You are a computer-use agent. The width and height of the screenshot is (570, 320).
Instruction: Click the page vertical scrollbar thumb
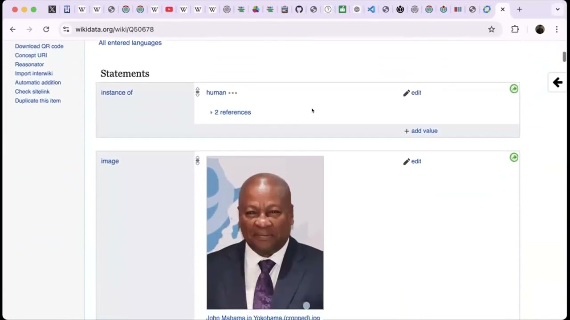565,57
